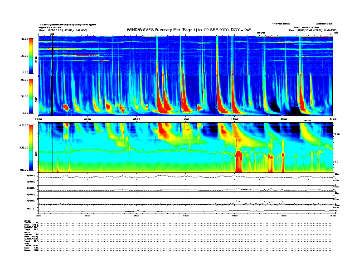Click the RAD2 color scale bar
This screenshot has height=277, width=359.
31,55
